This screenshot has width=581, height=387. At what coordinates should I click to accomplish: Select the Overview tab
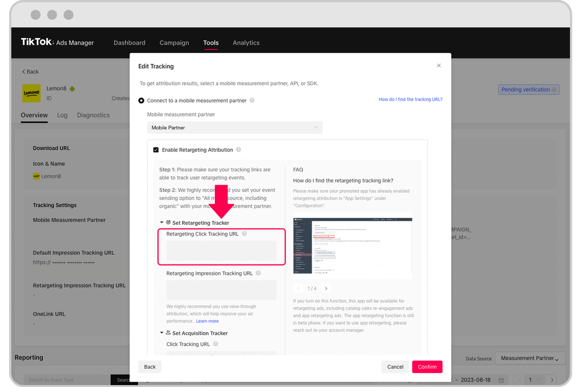click(x=34, y=115)
